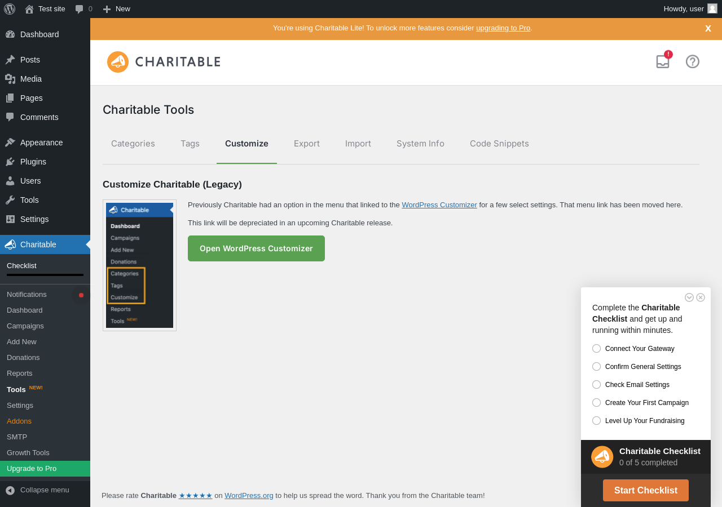Open top-level Settings with sliders icon
722x507 pixels.
coord(45,219)
